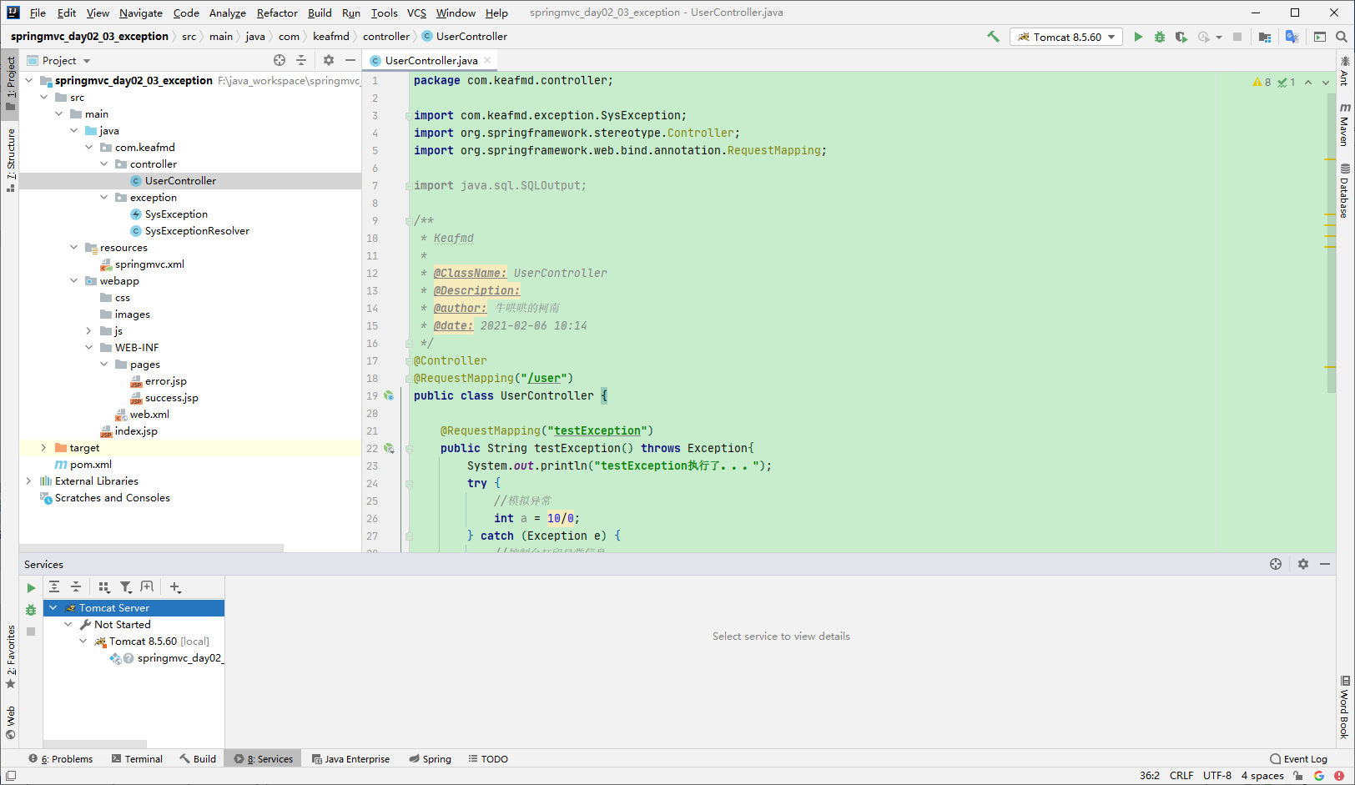Locate opened file in Project panel
Screen dimensions: 1355x785
pyautogui.click(x=280, y=60)
